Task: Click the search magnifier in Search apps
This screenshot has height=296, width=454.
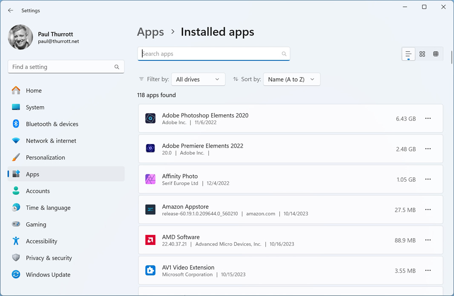Action: point(284,54)
